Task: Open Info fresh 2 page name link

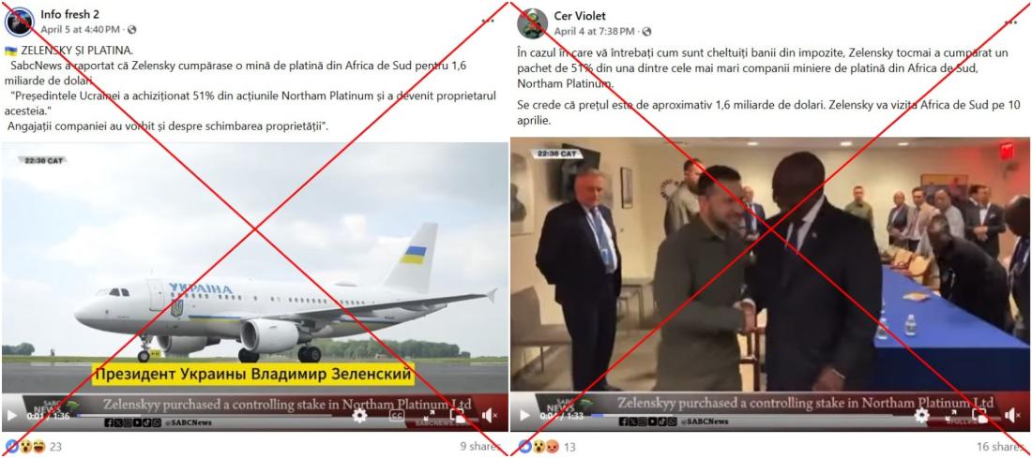Action: pyautogui.click(x=70, y=14)
